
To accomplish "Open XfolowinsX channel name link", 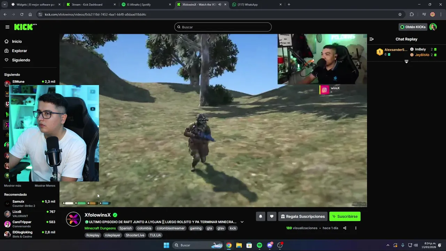I will [x=98, y=215].
